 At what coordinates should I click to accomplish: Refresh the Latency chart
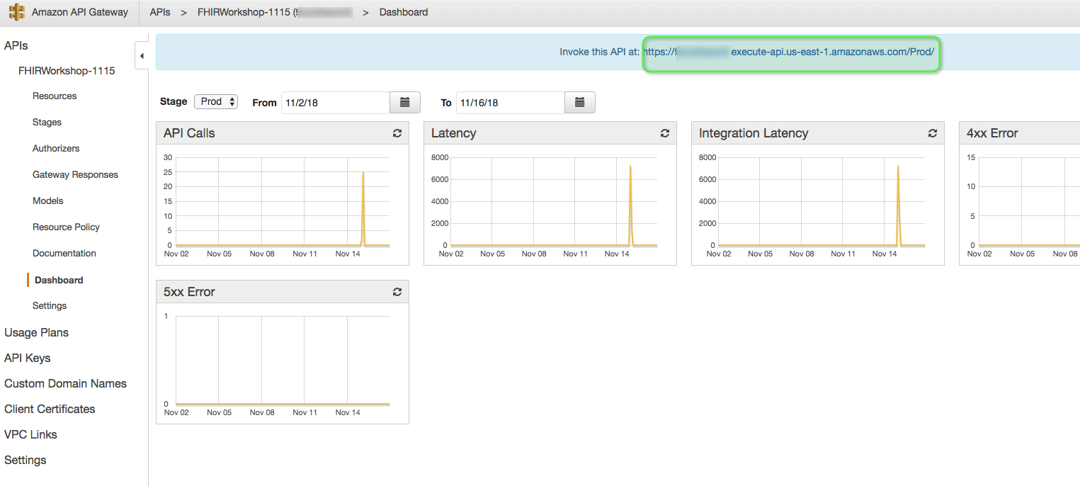pos(665,133)
